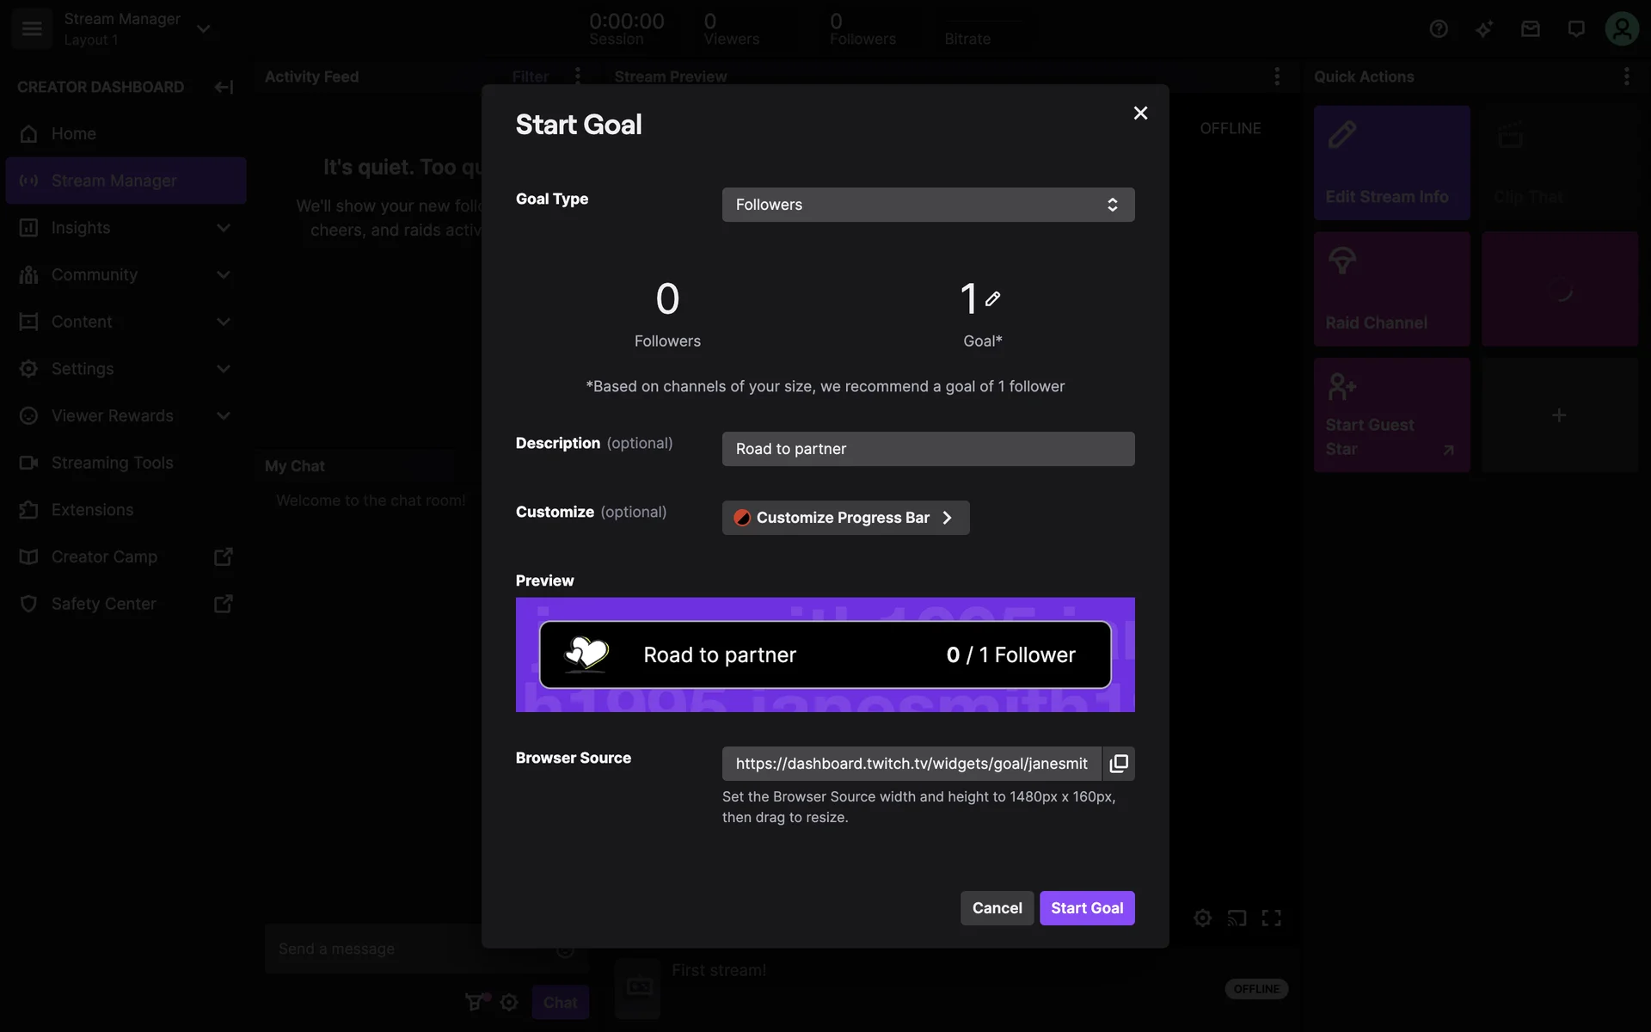Open the help question mark icon
The height and width of the screenshot is (1032, 1651).
pos(1439,29)
